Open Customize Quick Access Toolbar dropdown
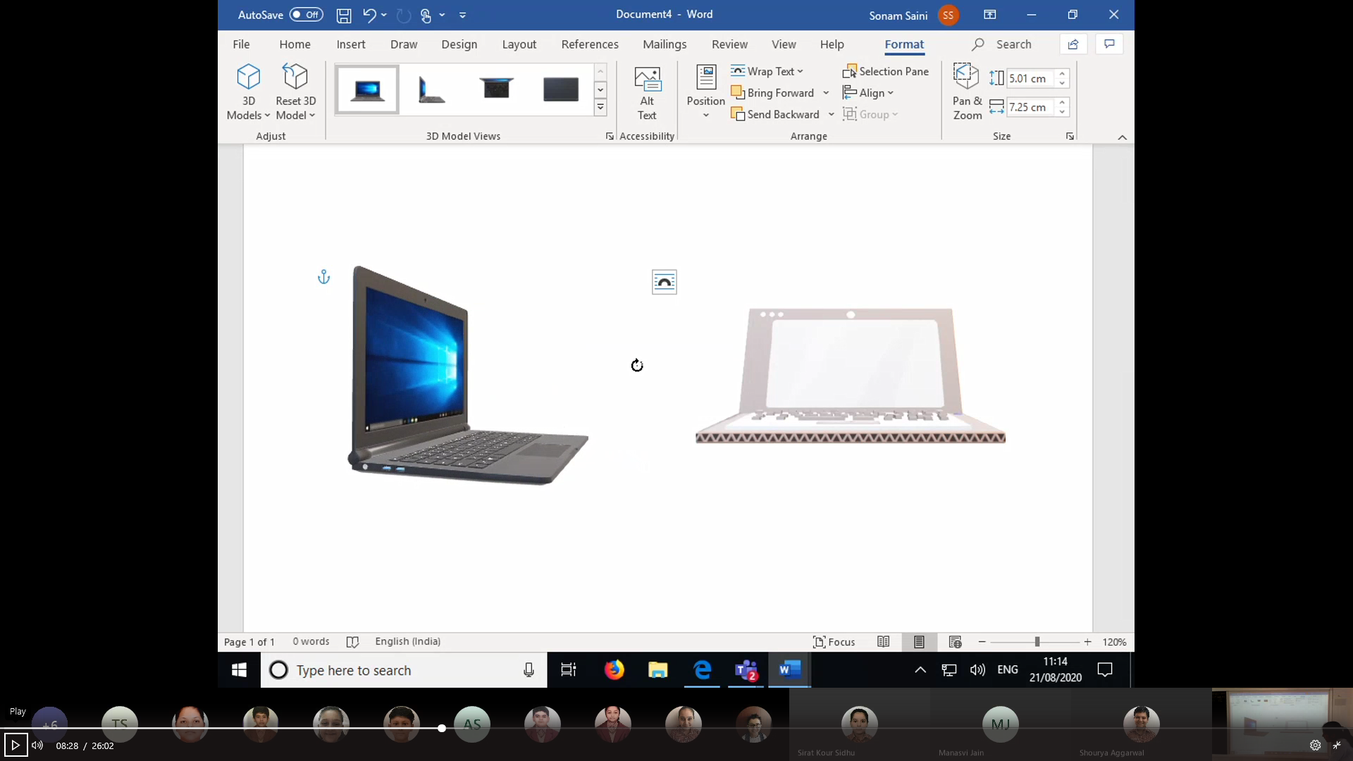The height and width of the screenshot is (761, 1353). click(463, 15)
